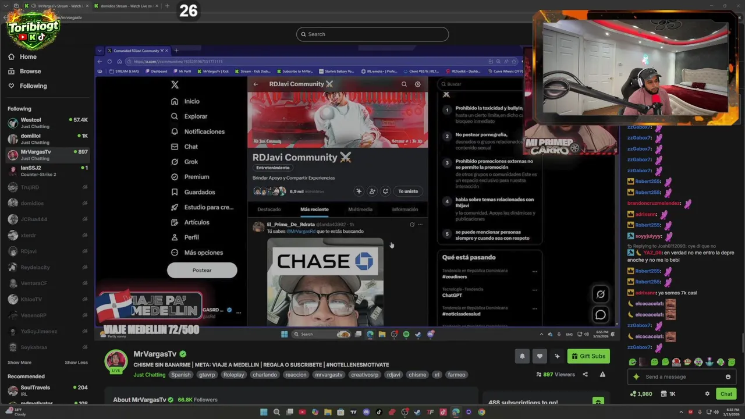Click the report warning triangle icon

602,374
